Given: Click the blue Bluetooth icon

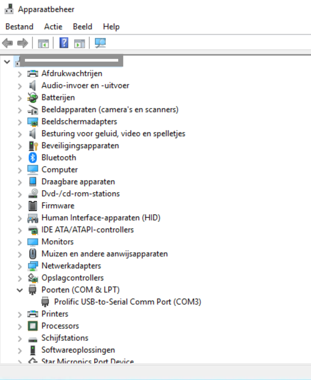Looking at the screenshot, I should click(x=32, y=158).
